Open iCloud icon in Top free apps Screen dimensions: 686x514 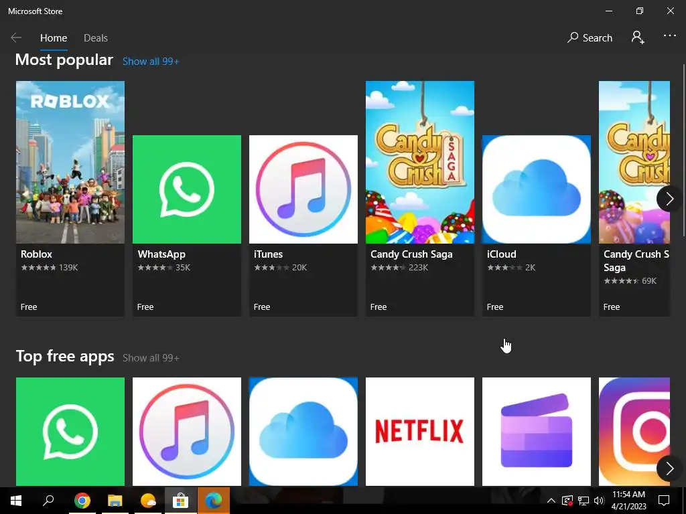(x=303, y=432)
